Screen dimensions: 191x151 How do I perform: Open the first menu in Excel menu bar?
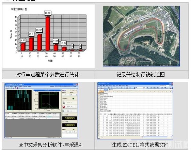[x=101, y=86]
